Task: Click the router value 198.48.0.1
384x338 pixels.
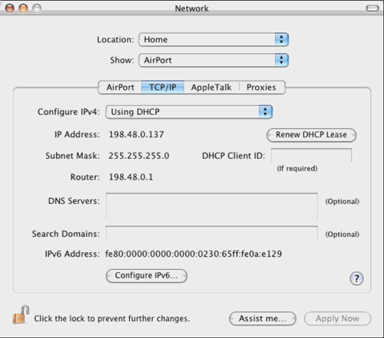Action: (x=131, y=177)
